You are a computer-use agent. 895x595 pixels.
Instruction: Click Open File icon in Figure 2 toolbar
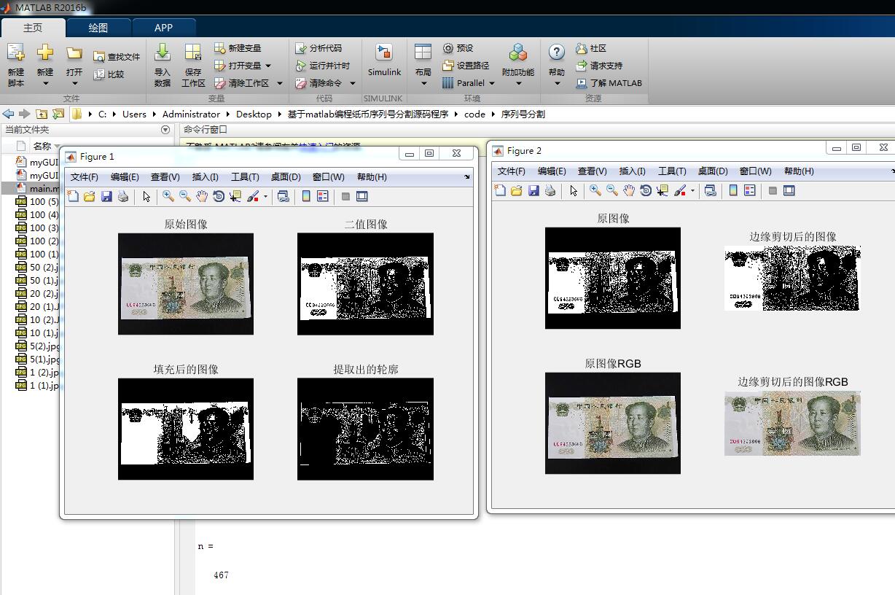517,190
